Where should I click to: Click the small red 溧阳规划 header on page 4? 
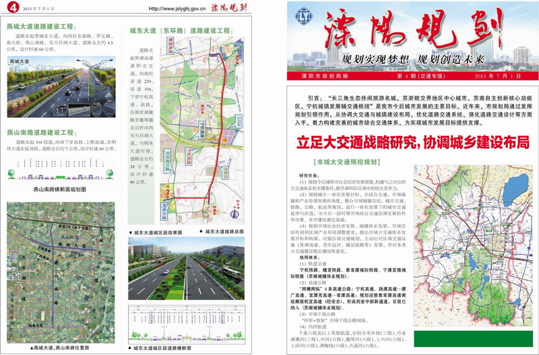click(x=229, y=7)
